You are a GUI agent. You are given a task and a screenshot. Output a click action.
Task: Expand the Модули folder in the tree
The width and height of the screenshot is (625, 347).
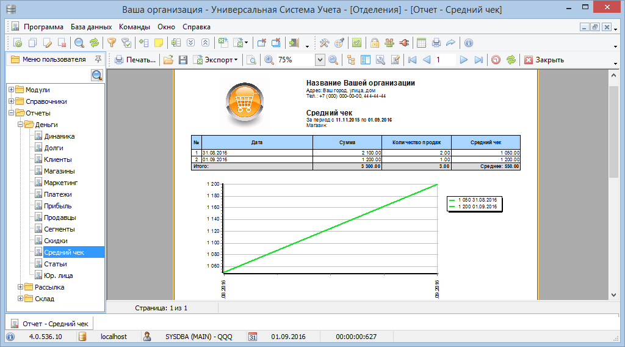point(11,90)
